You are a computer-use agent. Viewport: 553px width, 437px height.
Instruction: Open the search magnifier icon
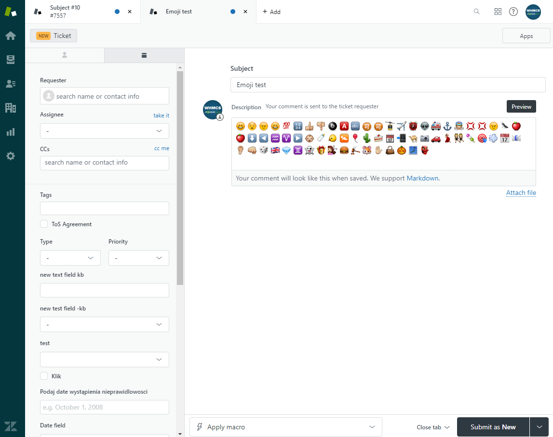click(476, 12)
